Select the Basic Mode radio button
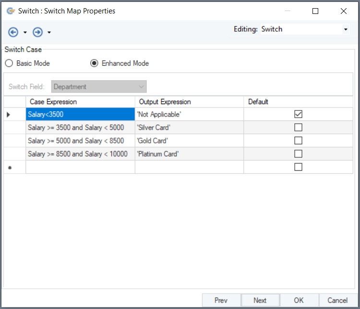360x309 pixels. pyautogui.click(x=9, y=63)
